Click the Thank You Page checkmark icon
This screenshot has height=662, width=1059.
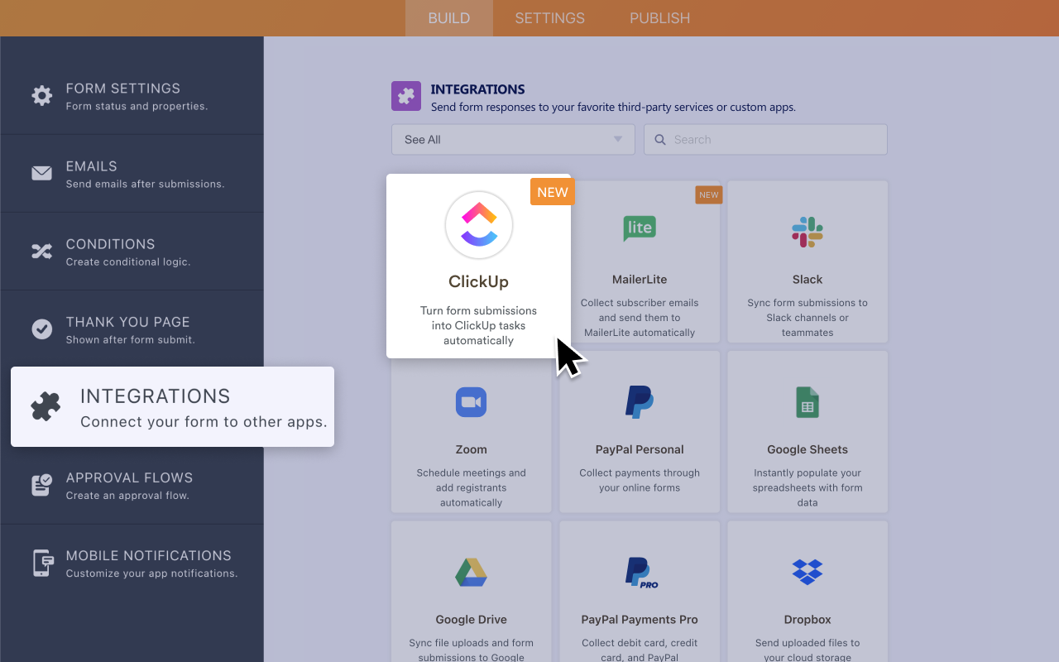coord(41,329)
